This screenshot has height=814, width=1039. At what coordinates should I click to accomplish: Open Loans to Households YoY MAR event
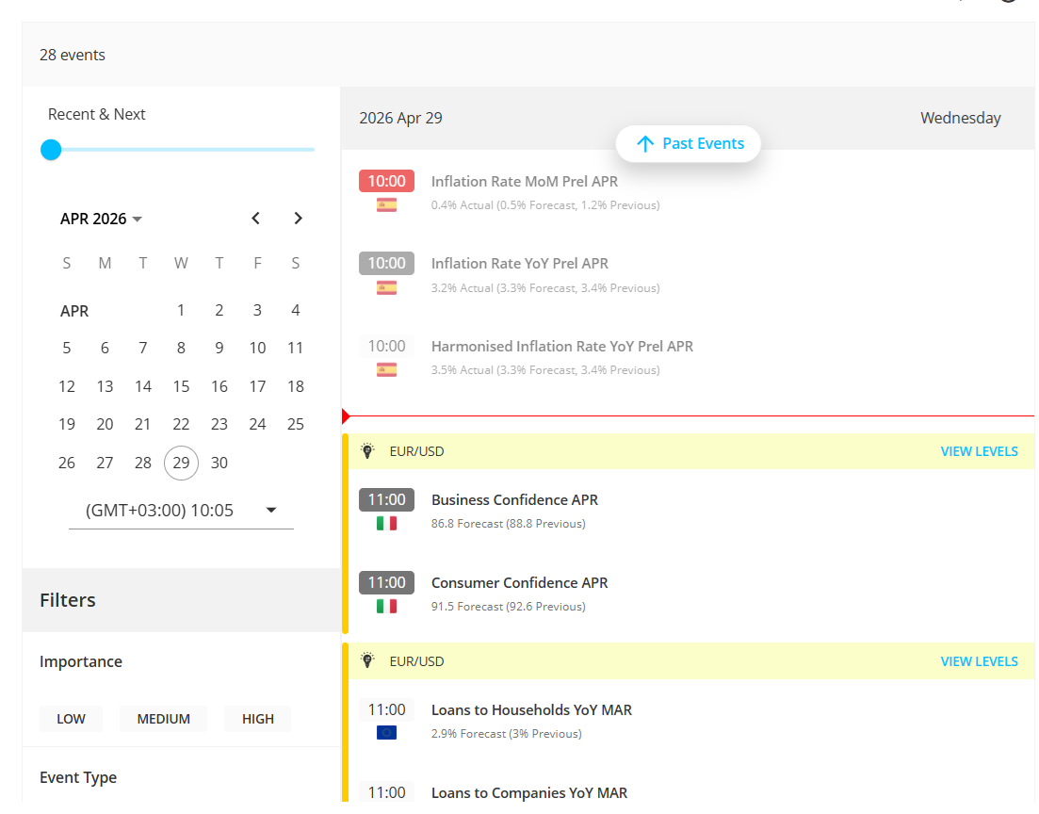[x=531, y=710]
